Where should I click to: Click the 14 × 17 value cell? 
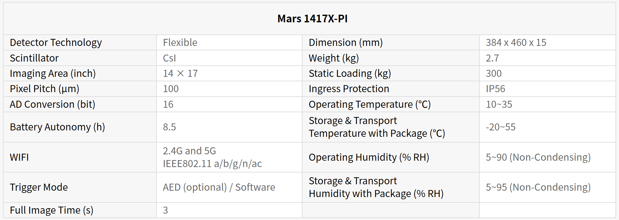click(180, 73)
